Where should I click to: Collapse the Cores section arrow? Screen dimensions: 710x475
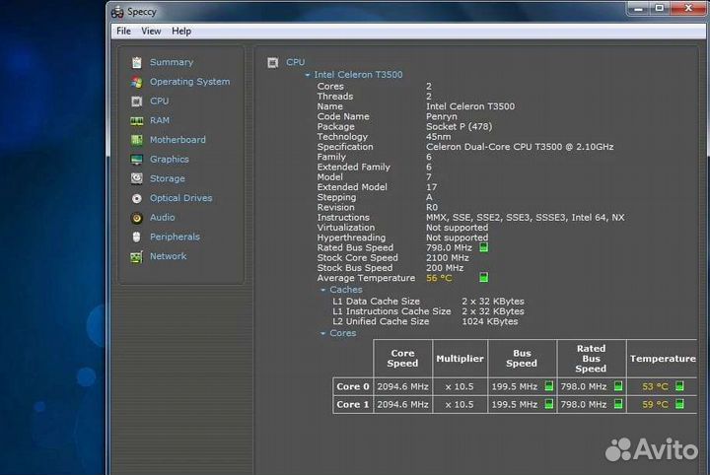pos(322,333)
